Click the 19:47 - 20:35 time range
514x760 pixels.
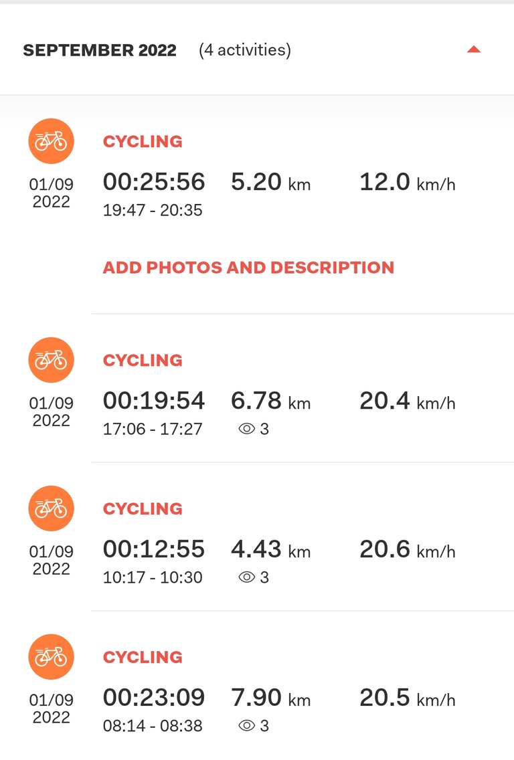(153, 210)
